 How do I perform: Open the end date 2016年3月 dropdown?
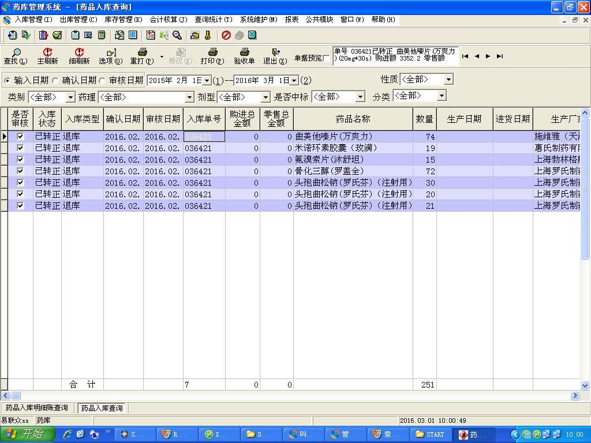pos(294,81)
